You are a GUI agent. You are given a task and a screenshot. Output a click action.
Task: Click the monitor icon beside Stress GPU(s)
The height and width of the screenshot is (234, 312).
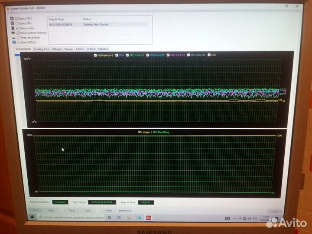coord(14,42)
